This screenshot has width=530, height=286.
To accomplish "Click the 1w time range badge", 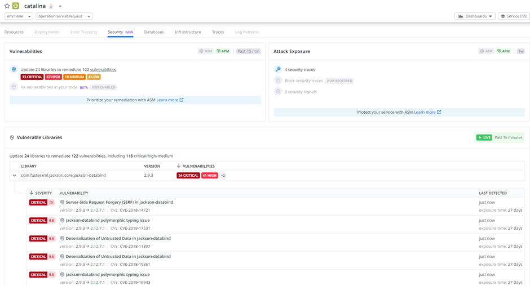I will (520, 51).
